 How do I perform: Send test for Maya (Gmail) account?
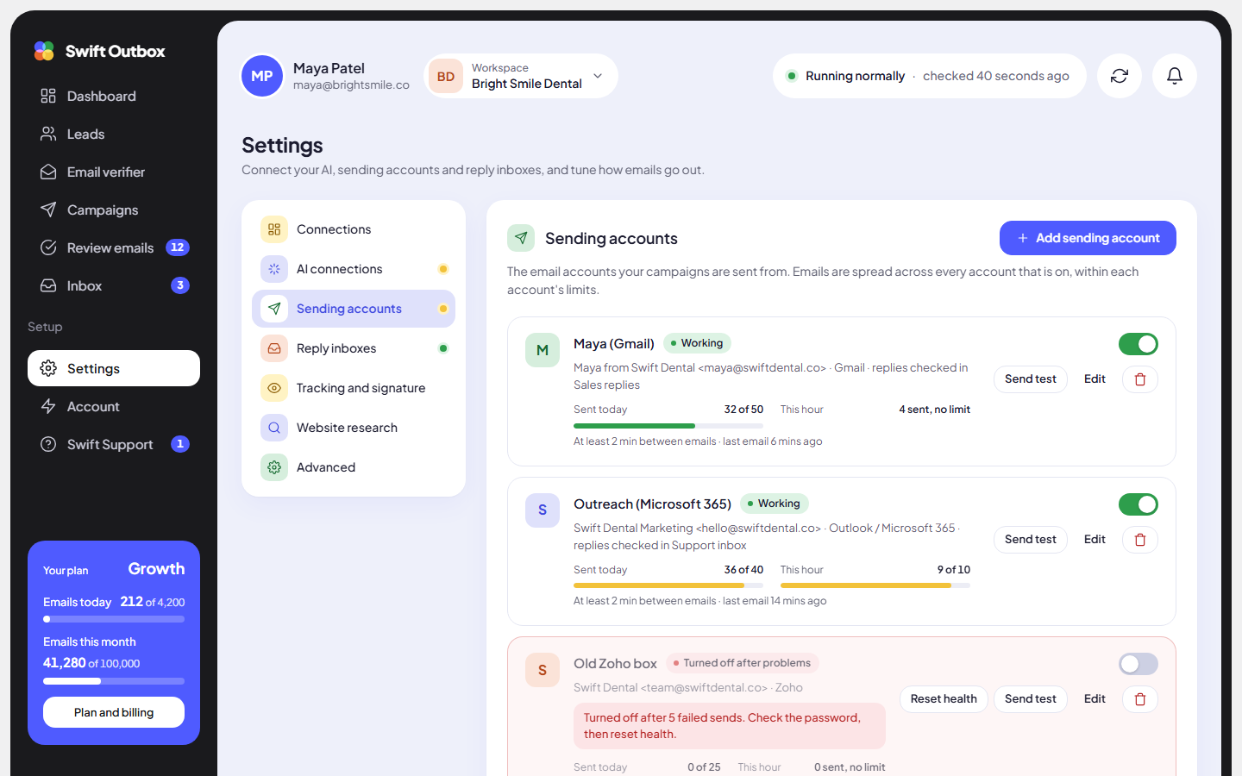pos(1031,379)
